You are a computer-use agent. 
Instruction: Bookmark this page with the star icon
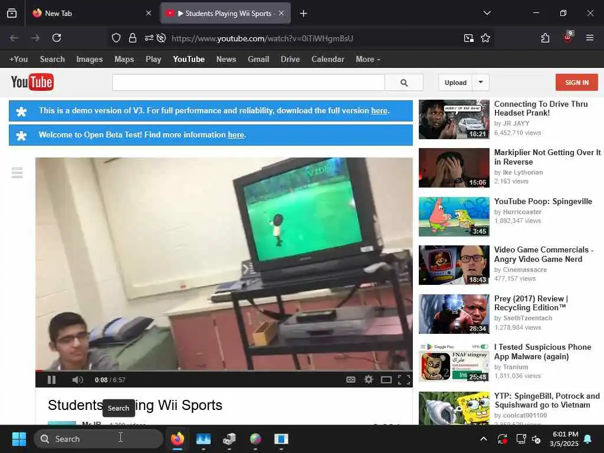[485, 38]
